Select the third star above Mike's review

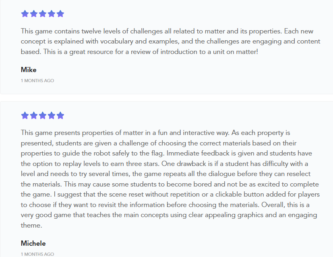pyautogui.click(x=42, y=14)
